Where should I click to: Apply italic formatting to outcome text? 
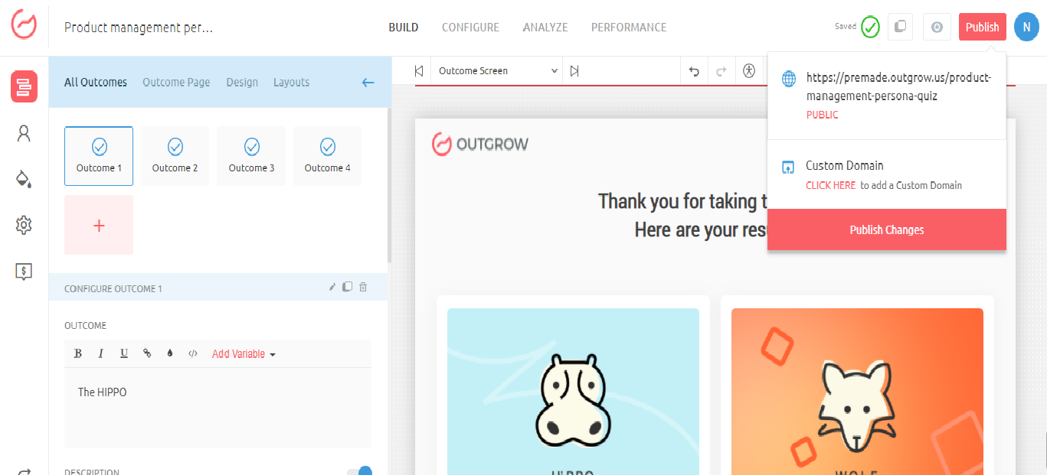[100, 353]
